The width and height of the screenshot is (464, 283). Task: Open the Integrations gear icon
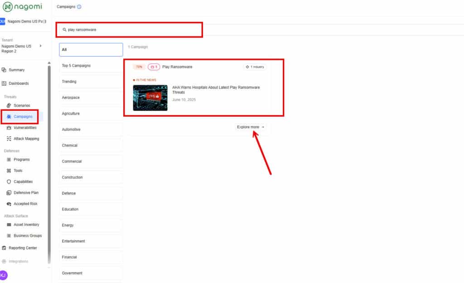(x=4, y=261)
